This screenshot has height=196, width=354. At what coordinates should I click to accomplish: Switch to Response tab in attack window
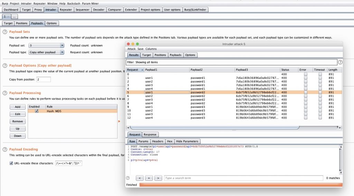click(x=150, y=134)
